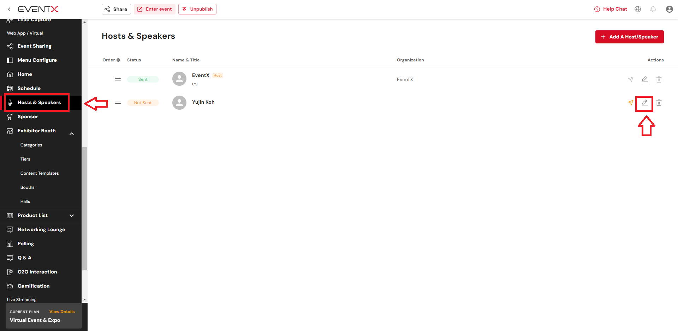Click the Name & Title column header
678x331 pixels.
[186, 60]
